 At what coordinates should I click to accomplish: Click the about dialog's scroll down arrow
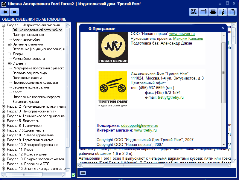tap(224, 144)
